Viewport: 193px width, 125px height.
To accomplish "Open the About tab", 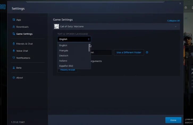I will coord(20,78).
